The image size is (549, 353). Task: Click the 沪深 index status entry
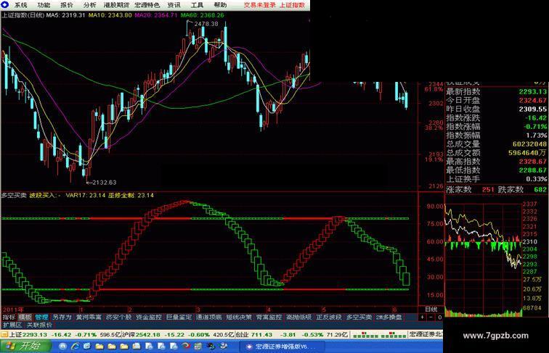point(177,335)
